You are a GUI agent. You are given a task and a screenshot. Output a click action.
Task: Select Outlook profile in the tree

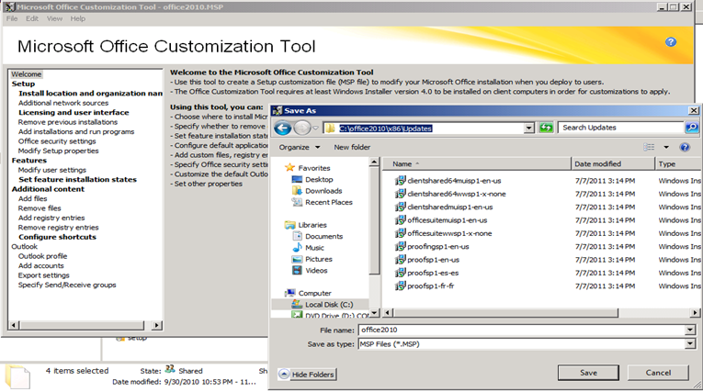(42, 256)
